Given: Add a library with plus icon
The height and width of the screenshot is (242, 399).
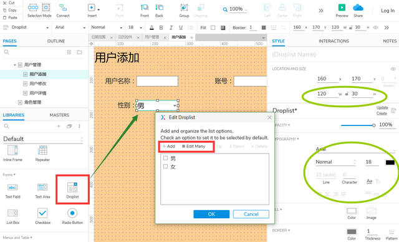Looking at the screenshot, I should 59,126.
